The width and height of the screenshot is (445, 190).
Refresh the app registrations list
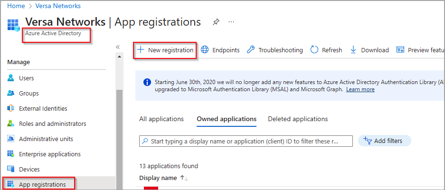tap(326, 50)
